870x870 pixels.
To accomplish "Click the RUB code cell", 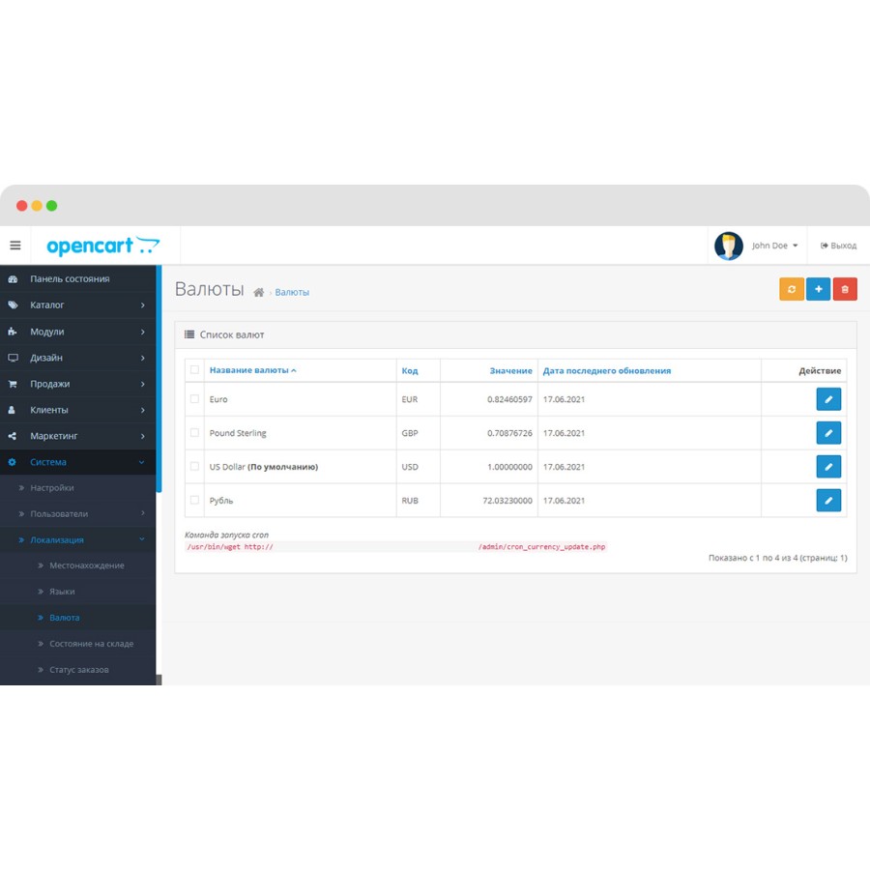I will pos(410,501).
